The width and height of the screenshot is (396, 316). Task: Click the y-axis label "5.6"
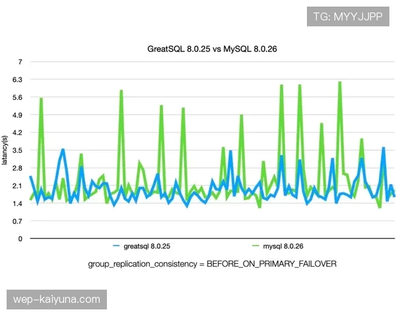tap(17, 97)
